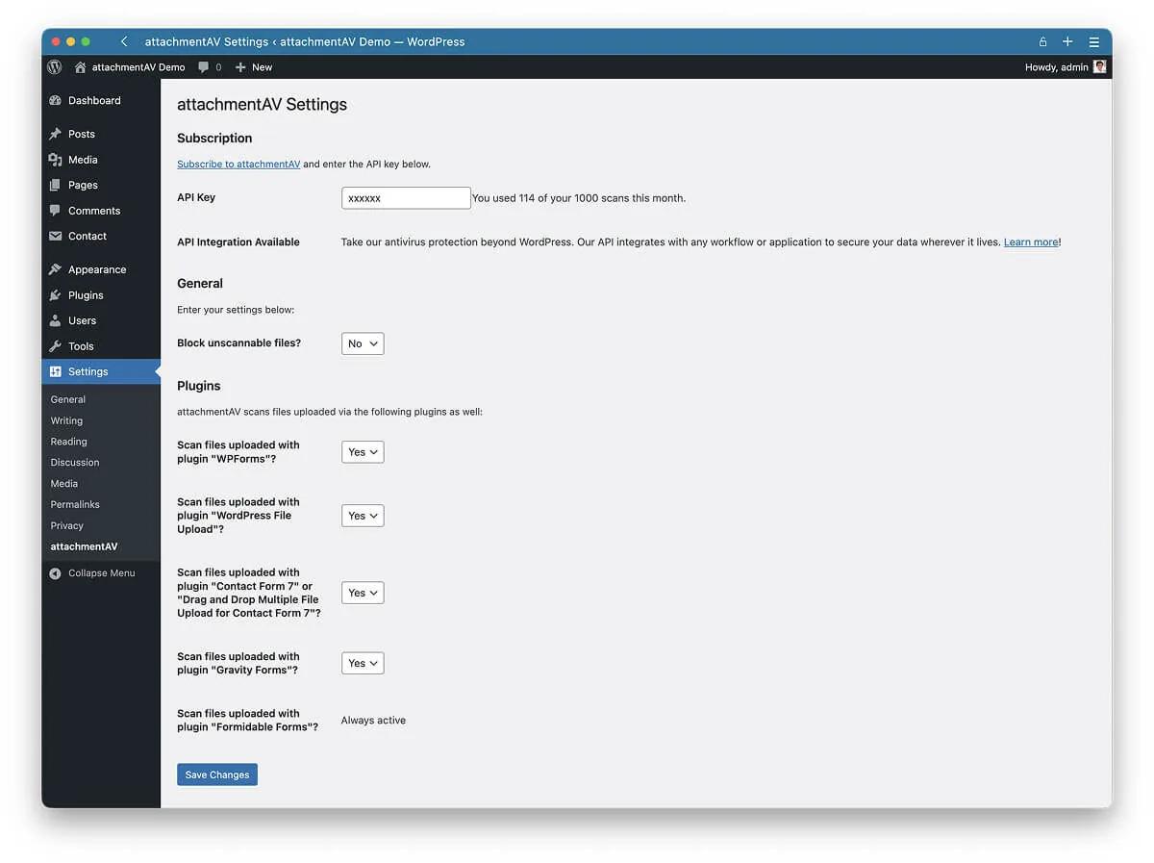The image size is (1154, 863).
Task: Click the admin avatar thumbnail
Action: coord(1099,67)
